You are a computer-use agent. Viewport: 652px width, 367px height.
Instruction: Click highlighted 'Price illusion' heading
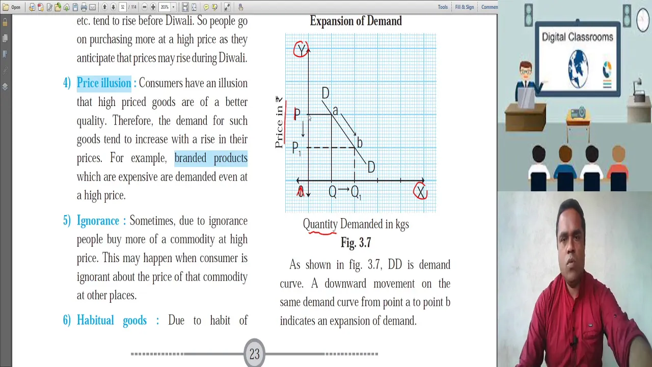(104, 83)
